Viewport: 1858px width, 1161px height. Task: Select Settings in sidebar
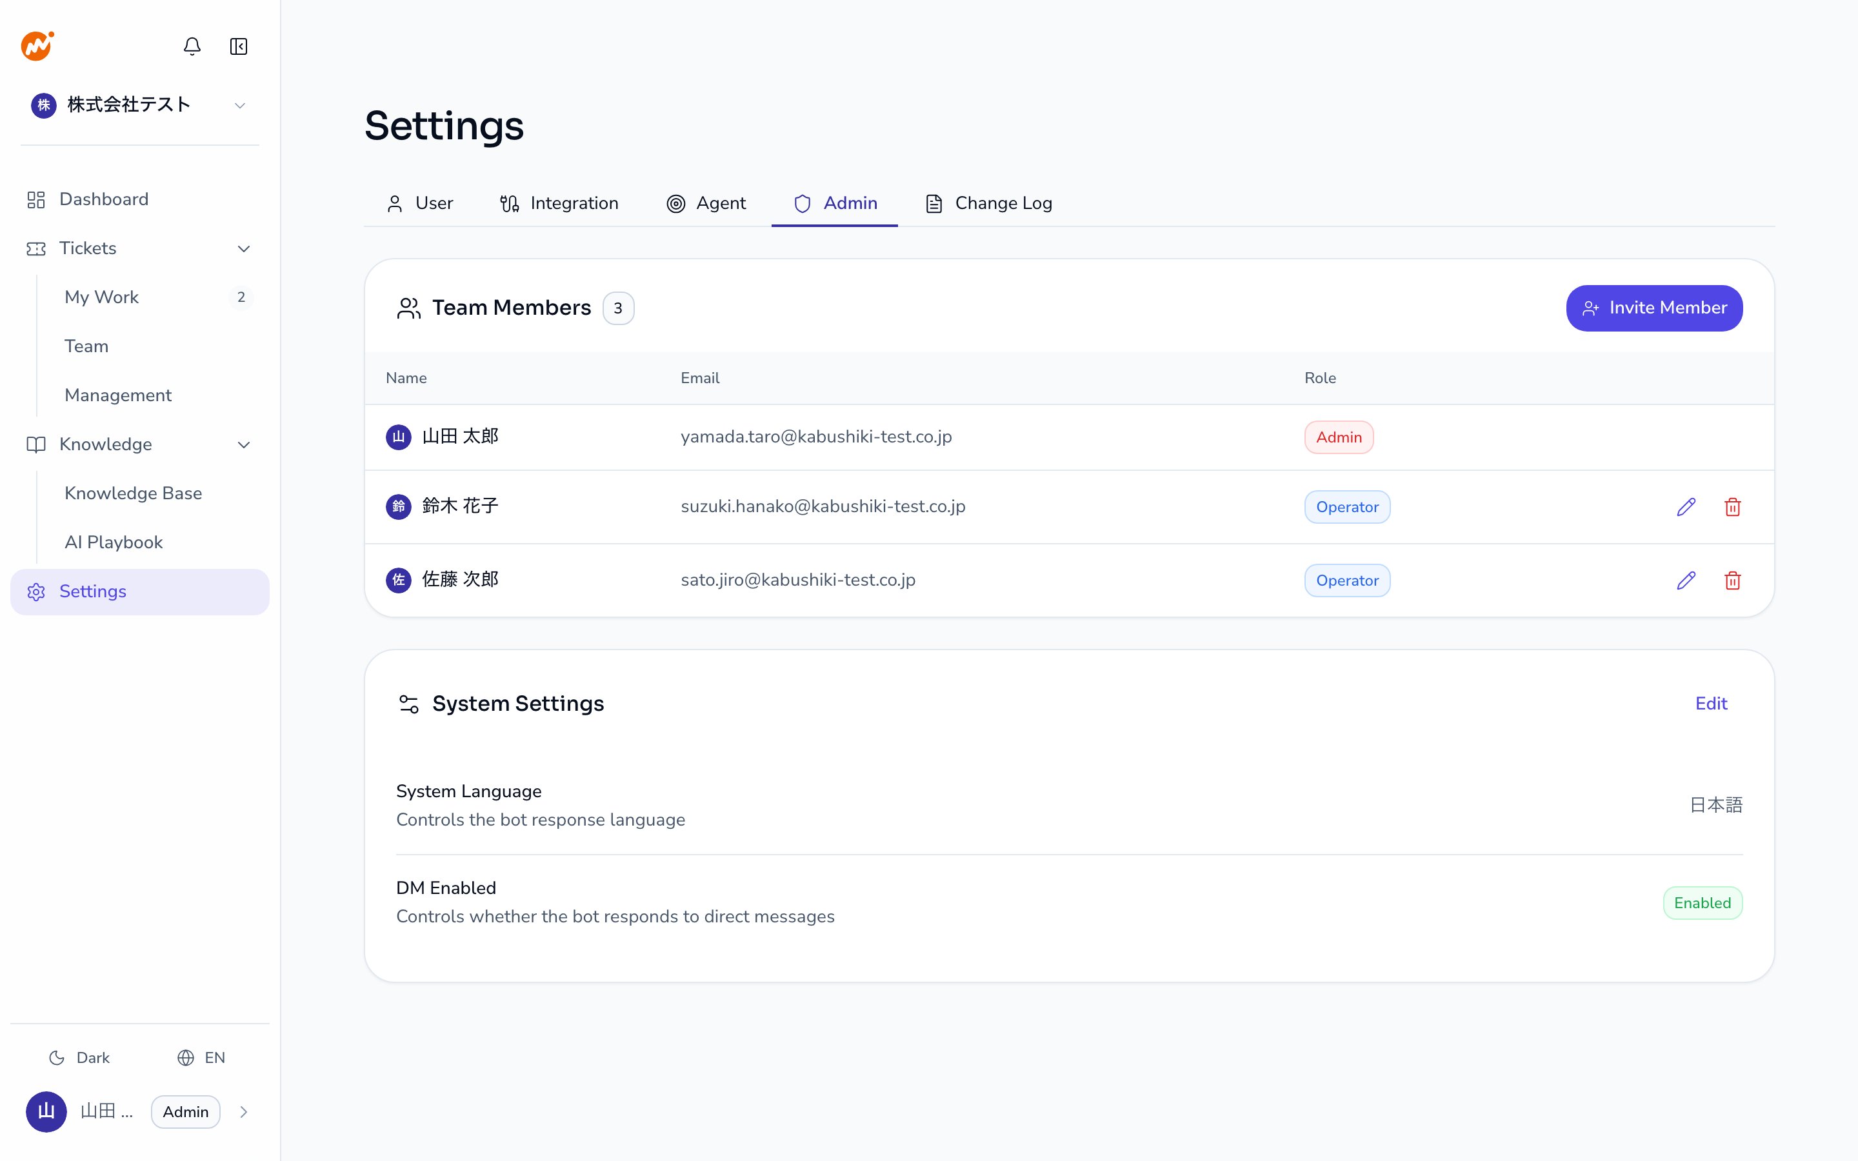tap(140, 591)
